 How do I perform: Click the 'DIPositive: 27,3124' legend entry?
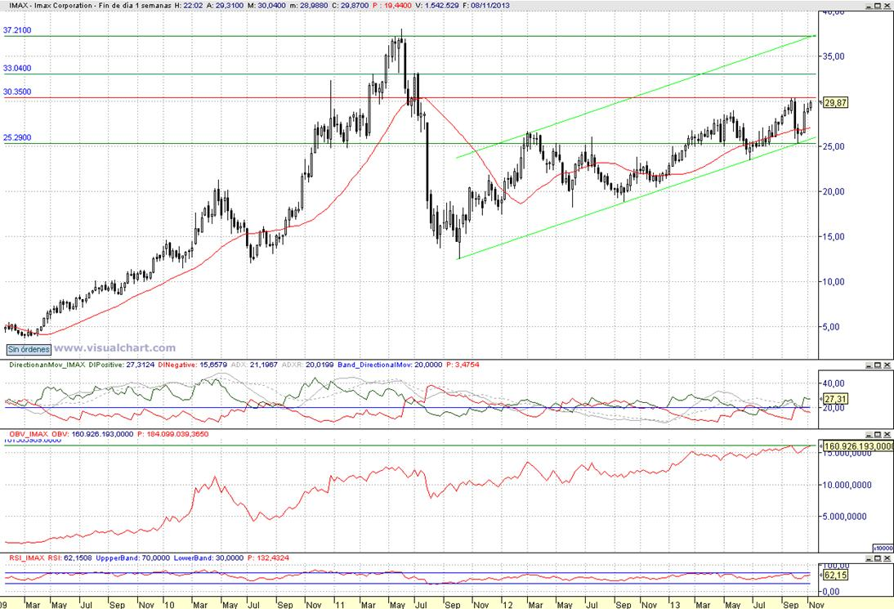coord(122,365)
